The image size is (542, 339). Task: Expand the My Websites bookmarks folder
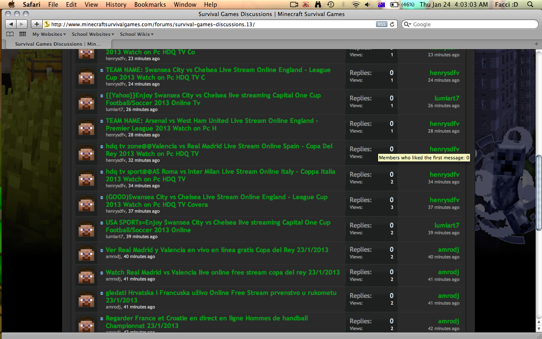pos(49,34)
